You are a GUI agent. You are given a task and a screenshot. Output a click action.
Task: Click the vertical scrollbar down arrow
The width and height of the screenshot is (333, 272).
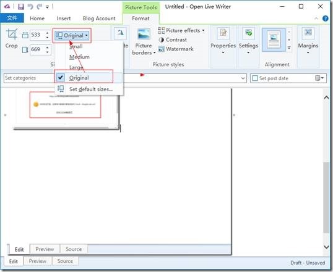326,247
